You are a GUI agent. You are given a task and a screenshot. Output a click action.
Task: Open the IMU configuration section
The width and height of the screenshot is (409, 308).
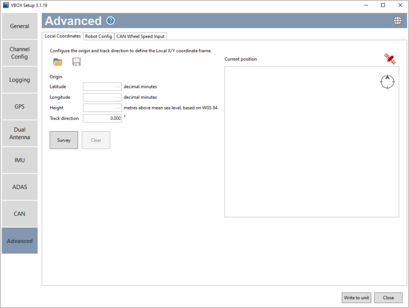point(19,160)
